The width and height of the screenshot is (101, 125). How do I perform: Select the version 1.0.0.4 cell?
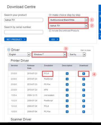coord(14,95)
